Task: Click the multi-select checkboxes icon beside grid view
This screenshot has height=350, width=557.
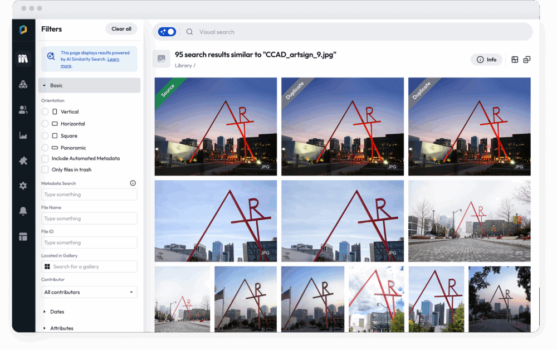Action: (527, 60)
